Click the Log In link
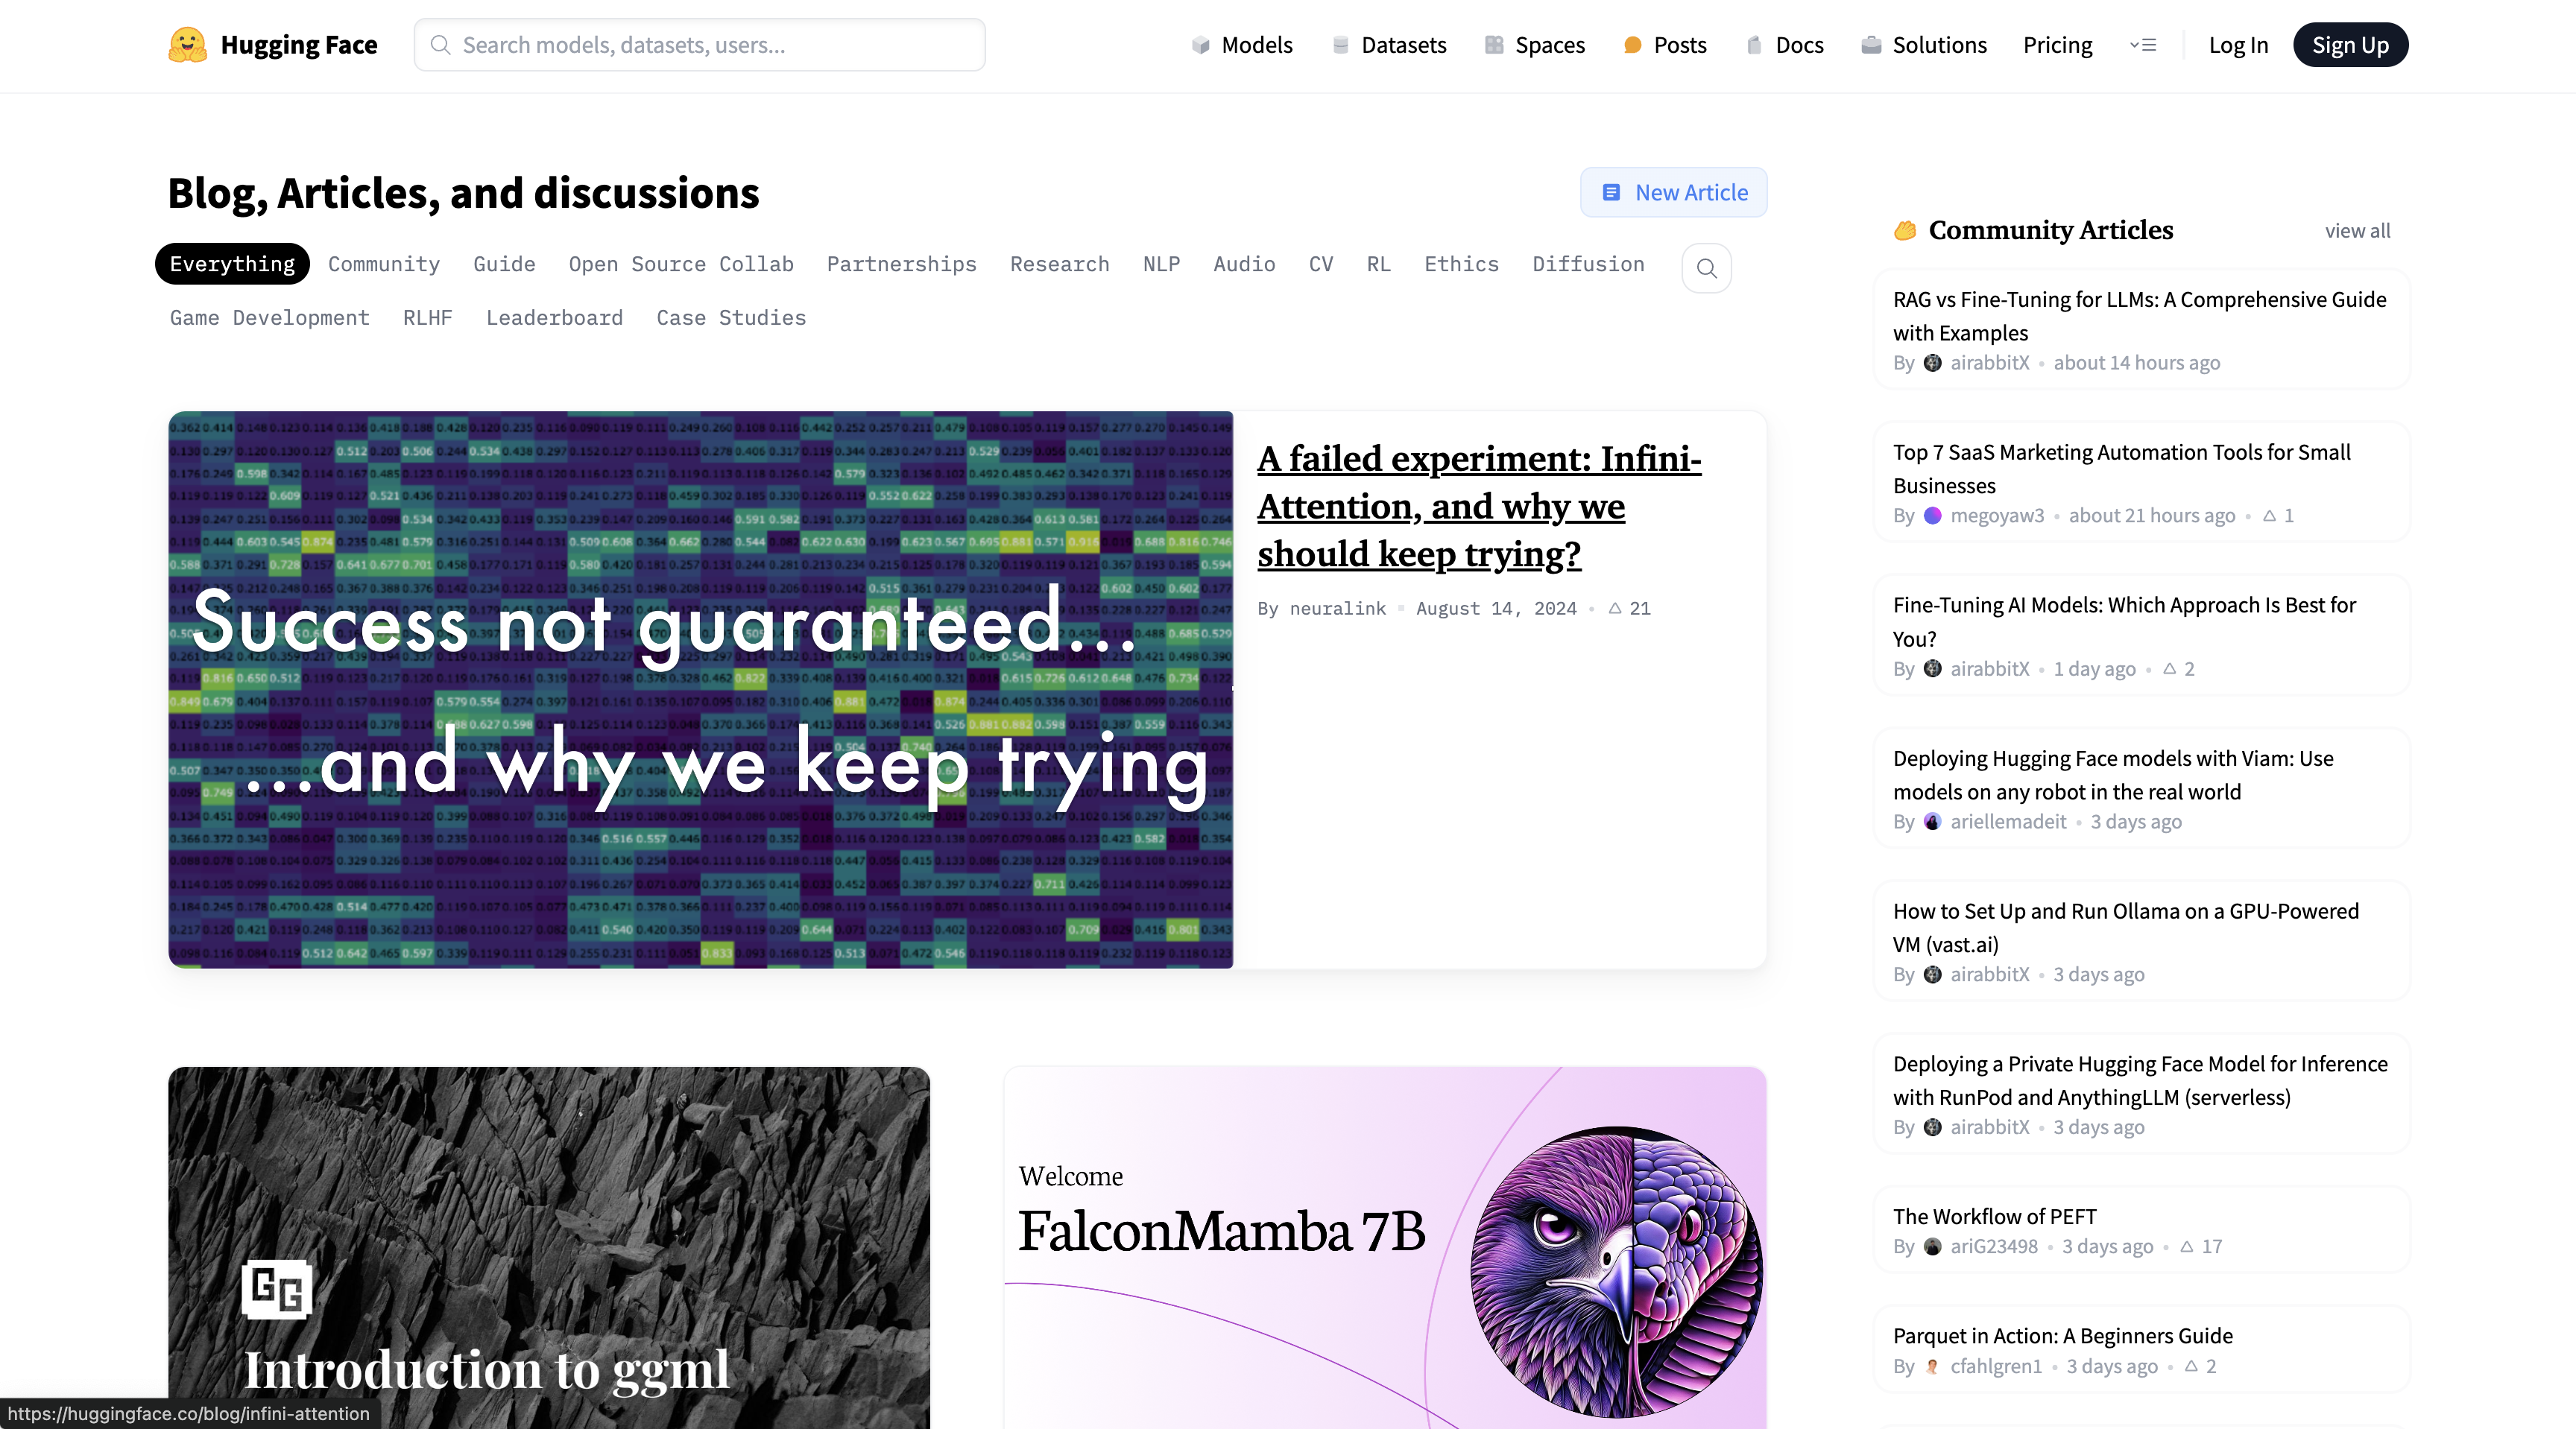This screenshot has height=1429, width=2576. (x=2238, y=45)
